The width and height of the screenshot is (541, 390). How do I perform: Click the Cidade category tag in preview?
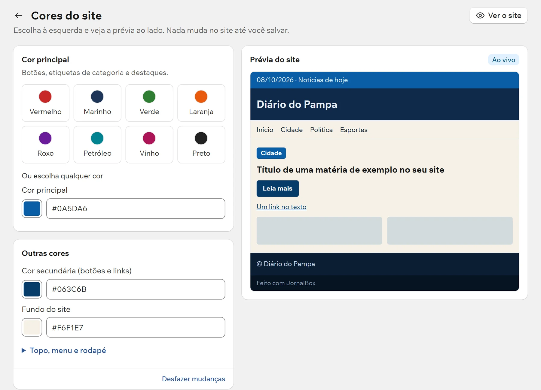(x=271, y=153)
